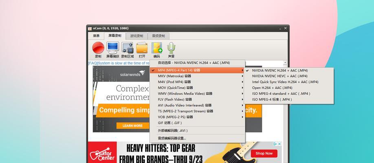Open the screen capture monitor icon
This screenshot has width=374, height=163.
coord(112,48)
